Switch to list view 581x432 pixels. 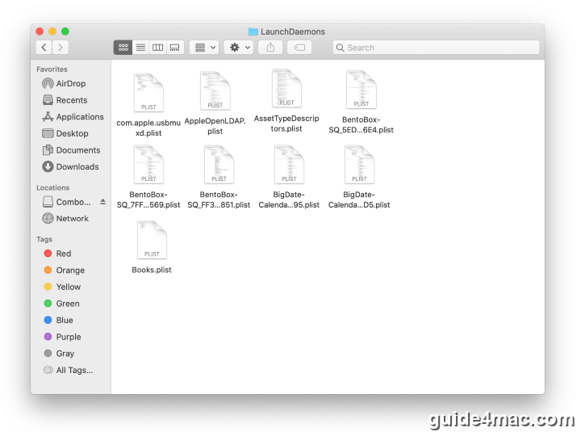tap(140, 48)
